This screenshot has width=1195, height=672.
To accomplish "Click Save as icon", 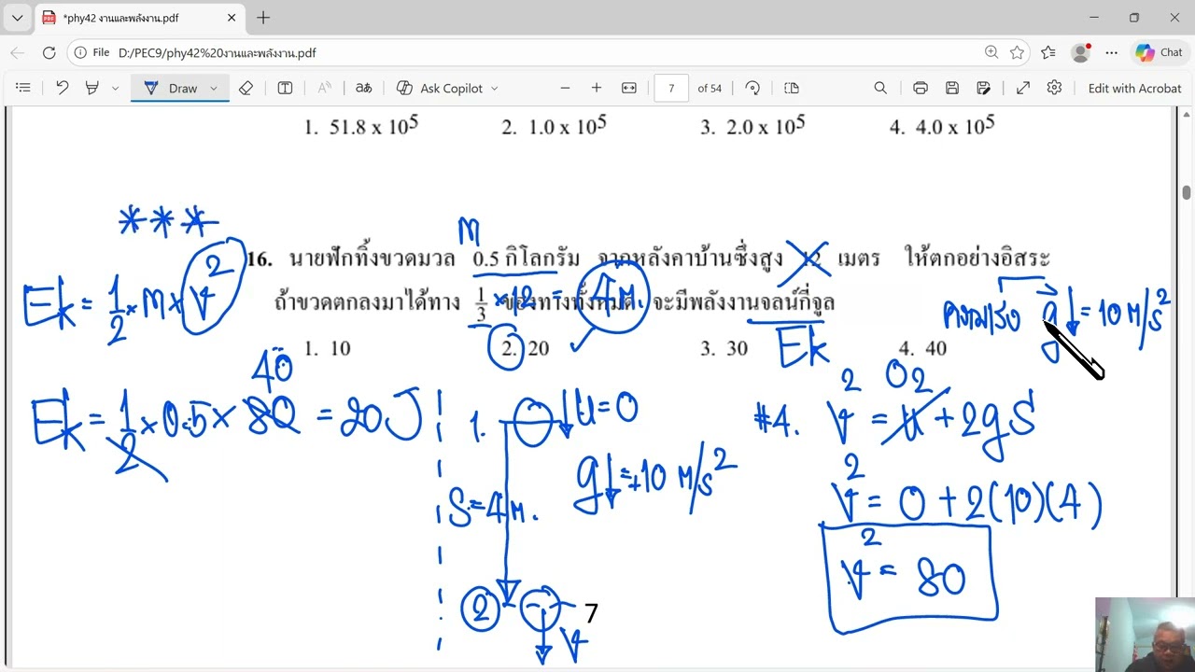I will (983, 88).
